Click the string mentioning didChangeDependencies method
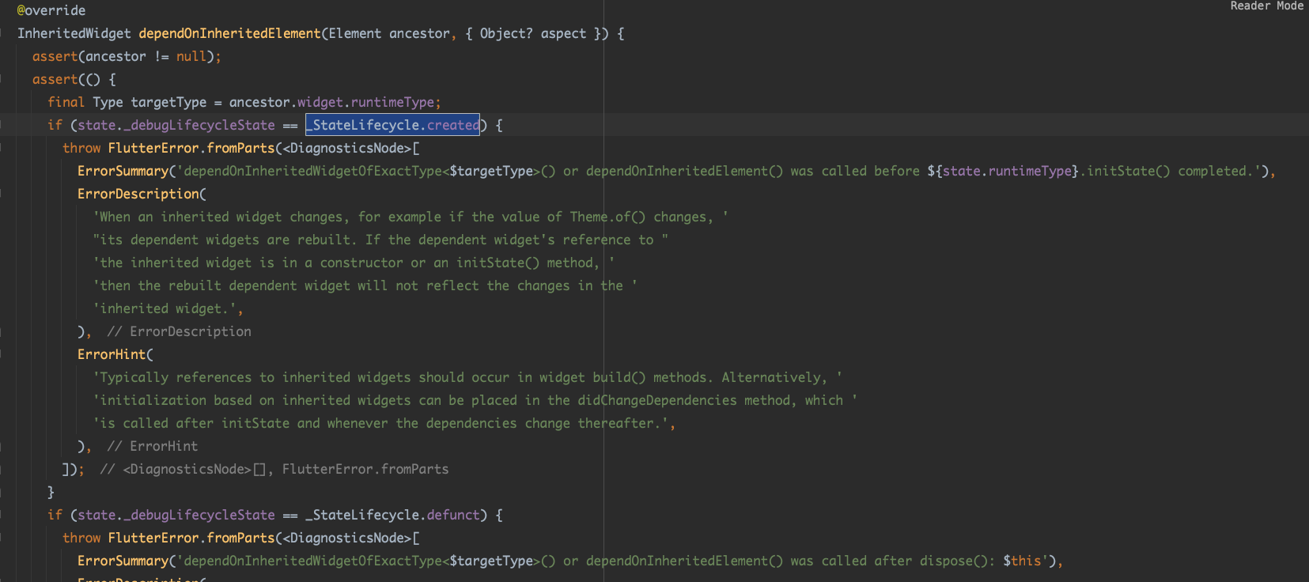The width and height of the screenshot is (1309, 582). [x=475, y=400]
